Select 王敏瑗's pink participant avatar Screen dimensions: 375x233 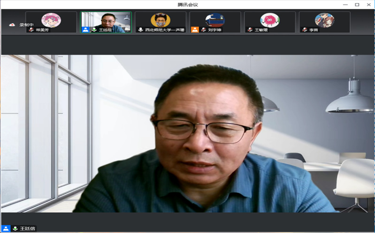coord(270,20)
